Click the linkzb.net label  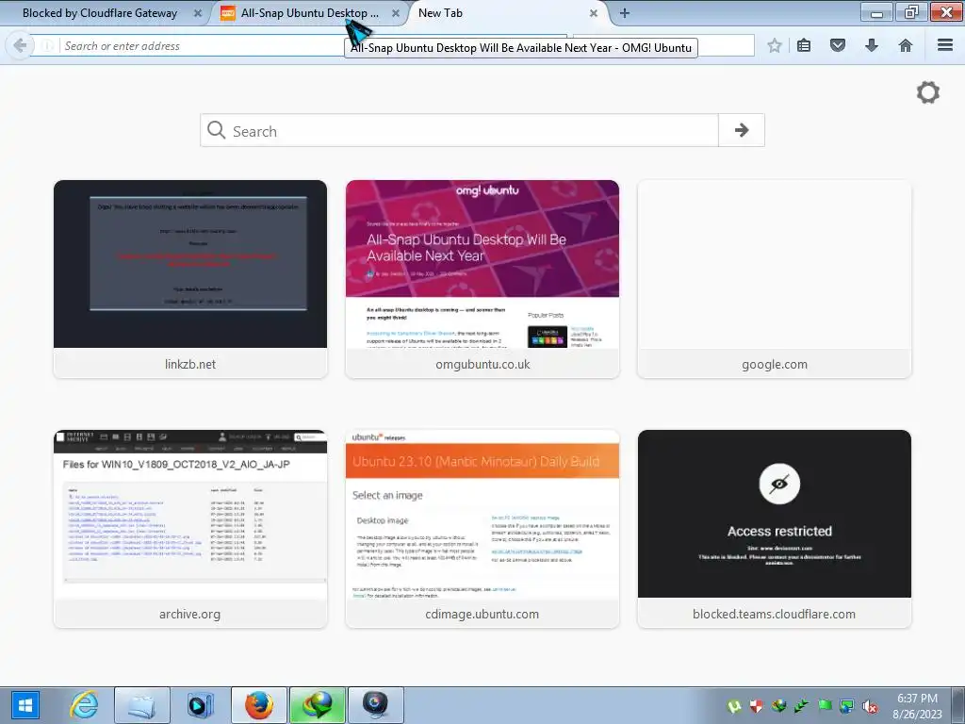(x=190, y=364)
